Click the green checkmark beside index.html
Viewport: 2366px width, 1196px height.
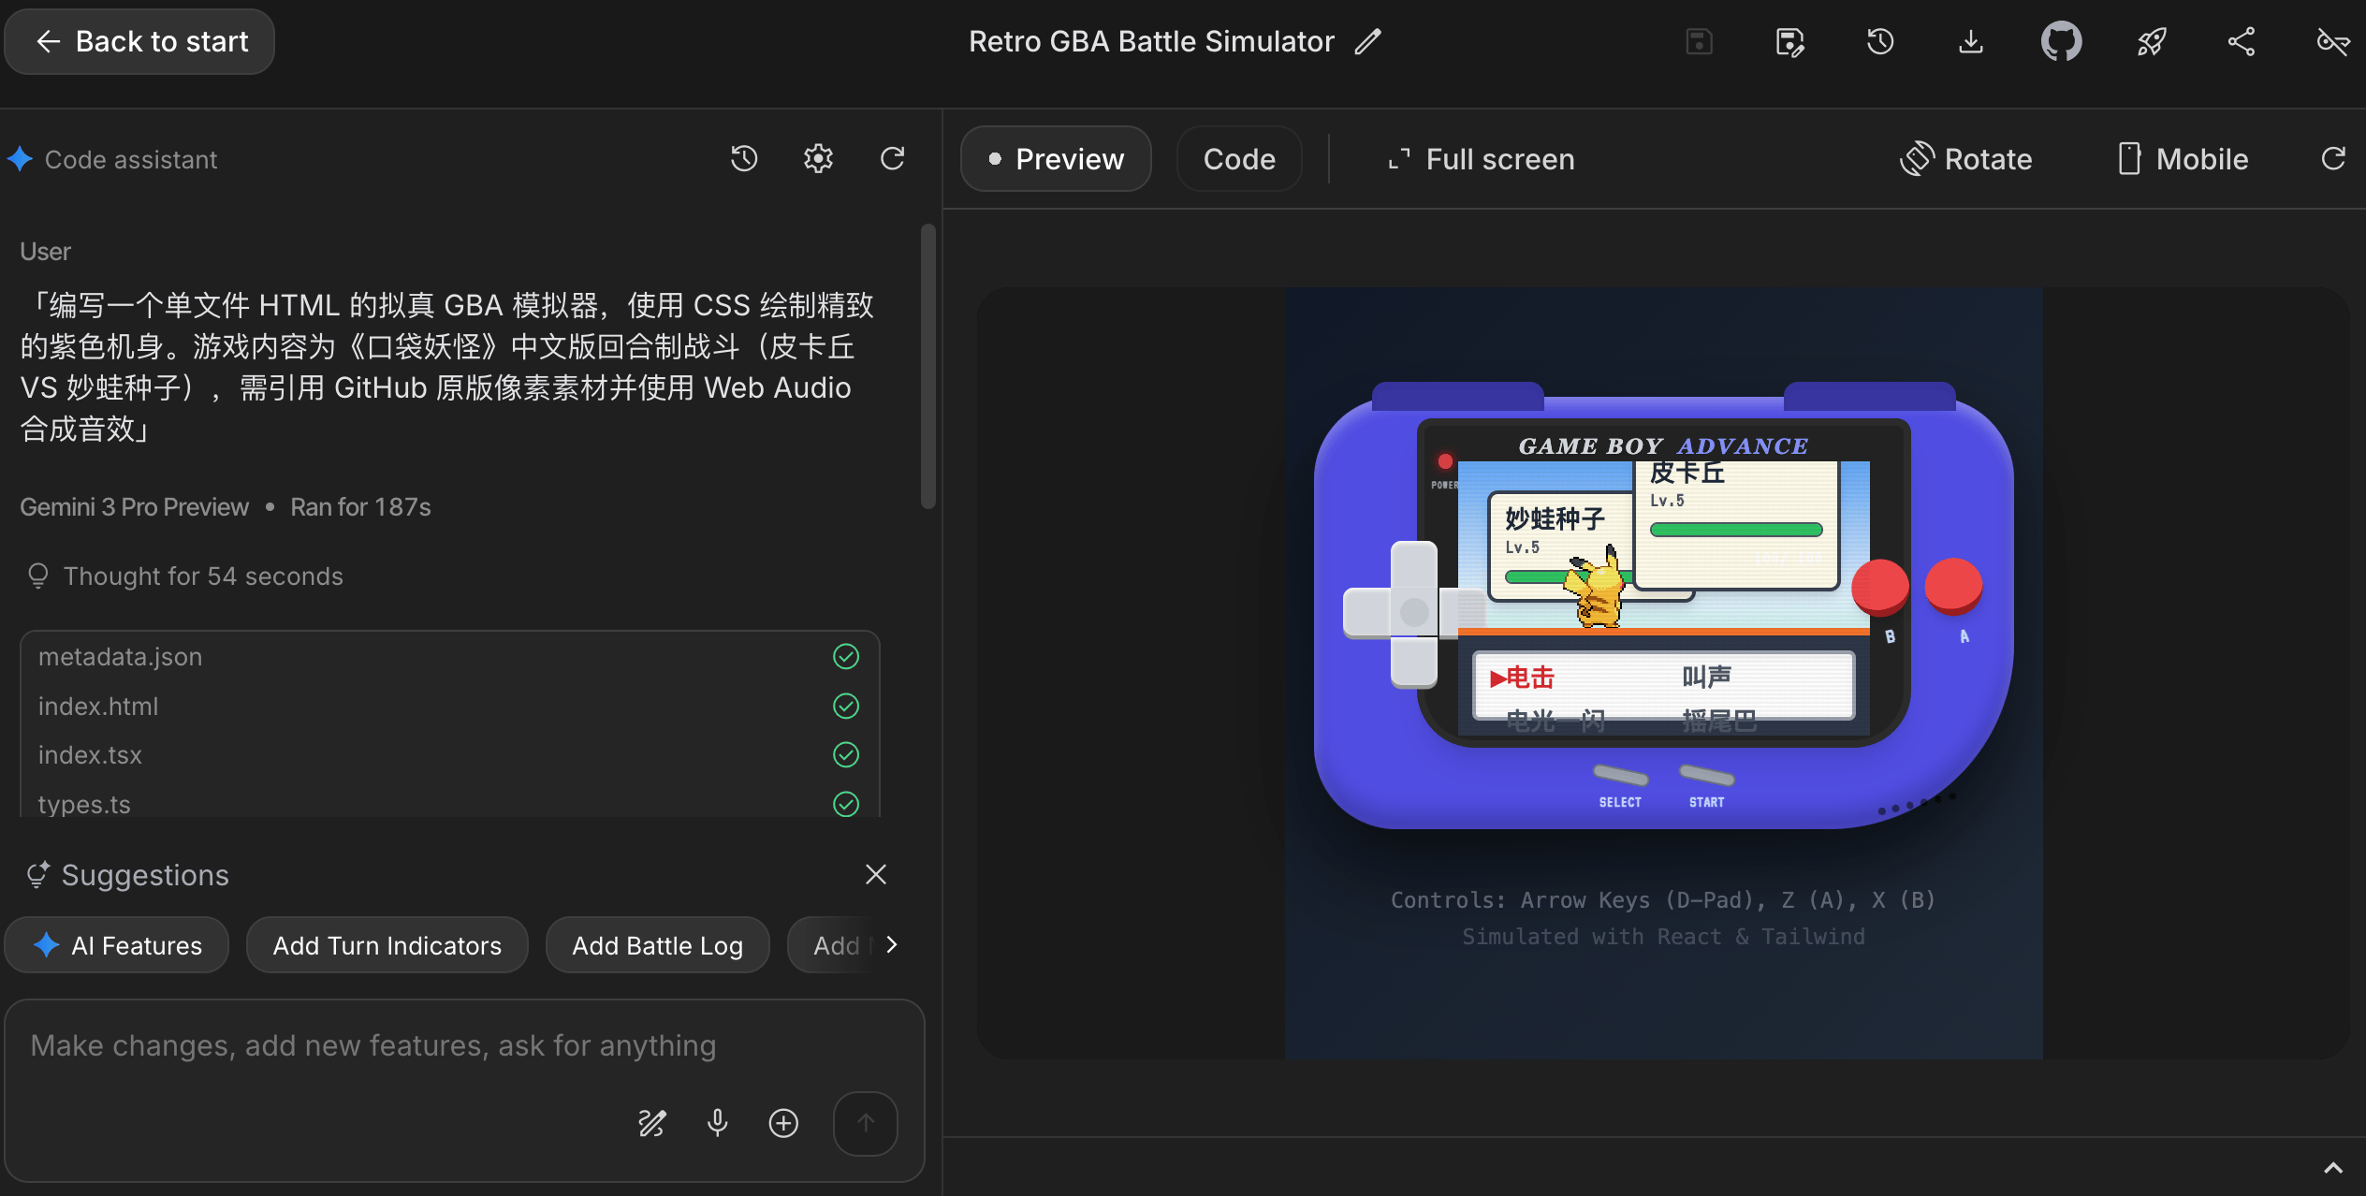[846, 706]
